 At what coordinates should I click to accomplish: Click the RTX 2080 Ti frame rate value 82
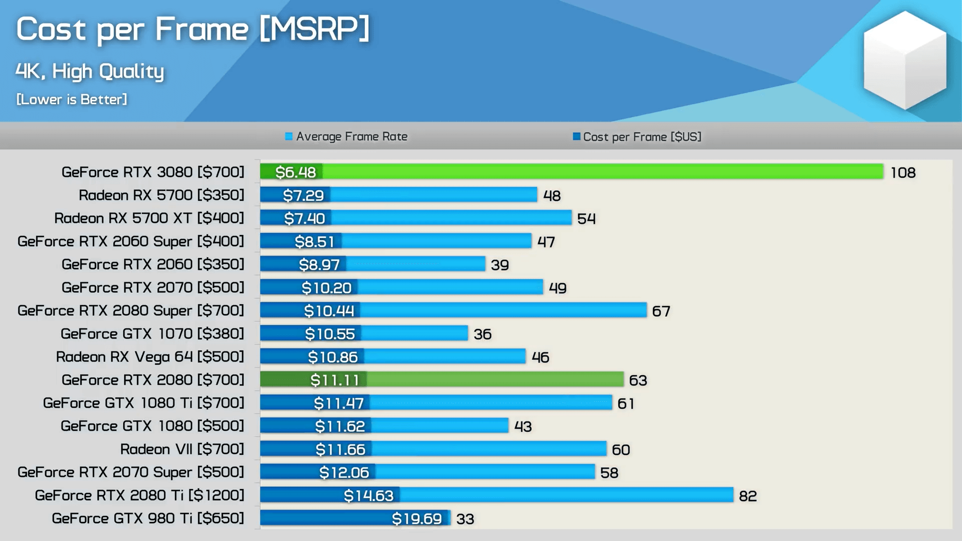coord(748,496)
